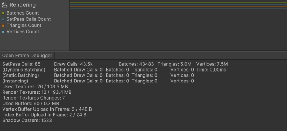Click the green Batches line in chart
Viewport: 287px width, 131px height.
coord(179,2)
